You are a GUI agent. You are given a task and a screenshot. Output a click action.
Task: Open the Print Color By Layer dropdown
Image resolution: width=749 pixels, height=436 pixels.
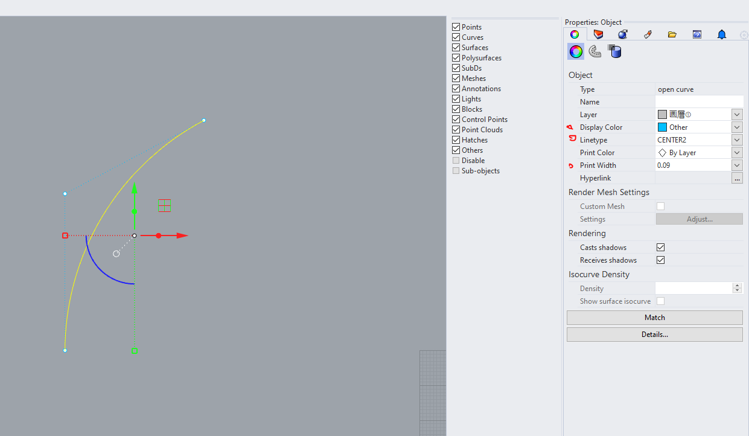(737, 152)
